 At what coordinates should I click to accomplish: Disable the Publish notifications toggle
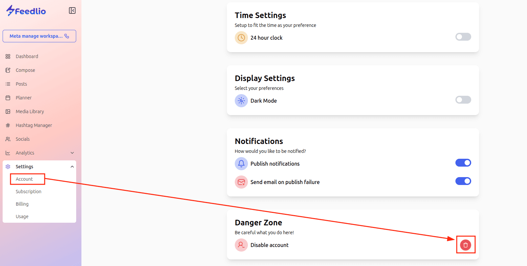point(463,163)
